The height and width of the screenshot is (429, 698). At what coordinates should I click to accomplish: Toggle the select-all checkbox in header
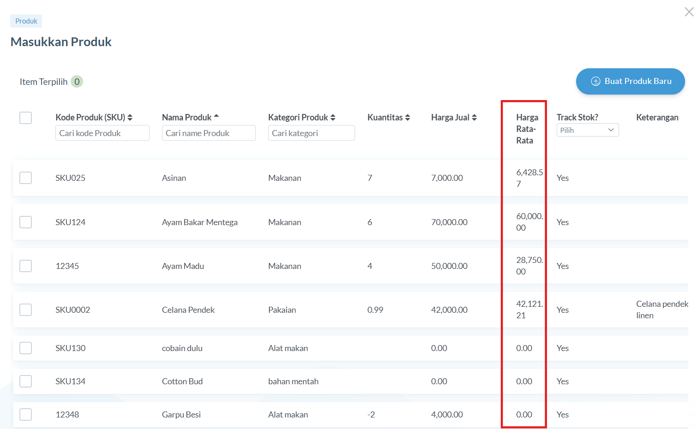pyautogui.click(x=26, y=118)
